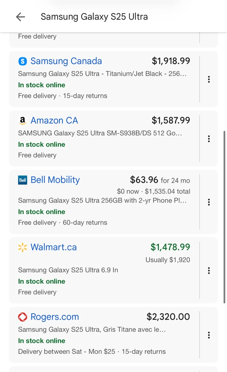Open the Samsung Canada store link
Viewport: 227px width, 372px height.
point(66,61)
